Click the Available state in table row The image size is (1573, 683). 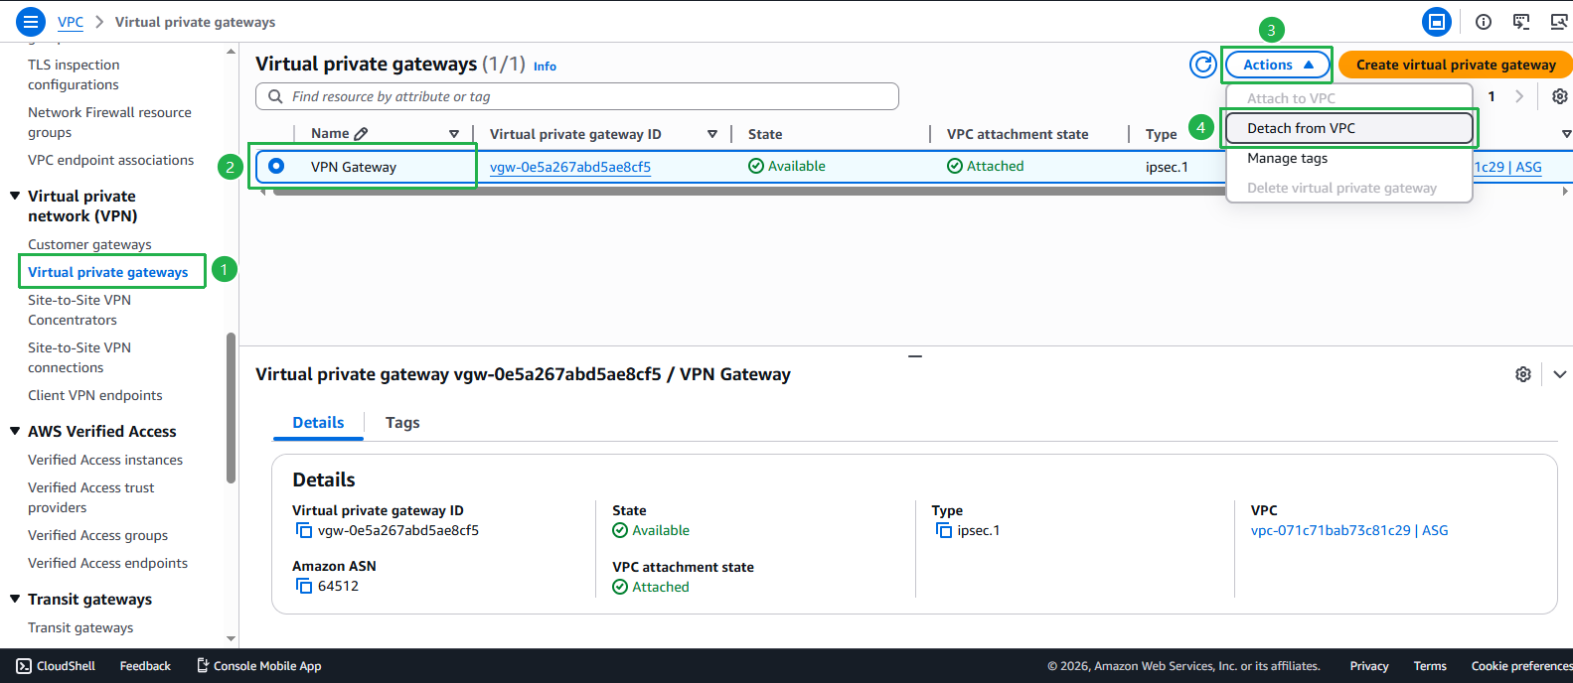coord(787,166)
